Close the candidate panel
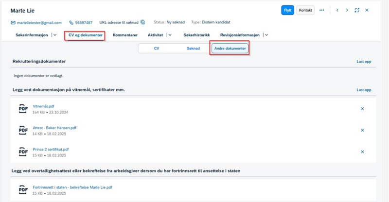Image resolution: width=389 pixels, height=202 pixels. point(367,10)
